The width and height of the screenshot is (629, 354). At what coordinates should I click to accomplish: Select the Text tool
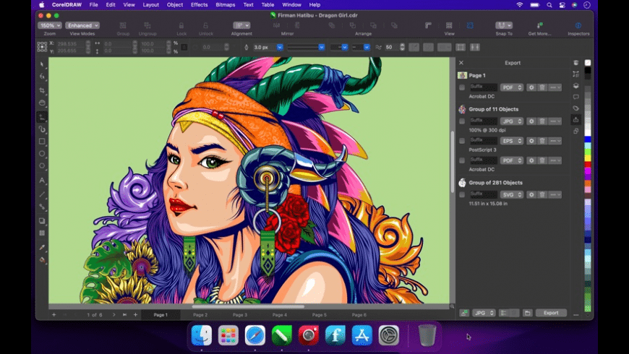tap(42, 181)
